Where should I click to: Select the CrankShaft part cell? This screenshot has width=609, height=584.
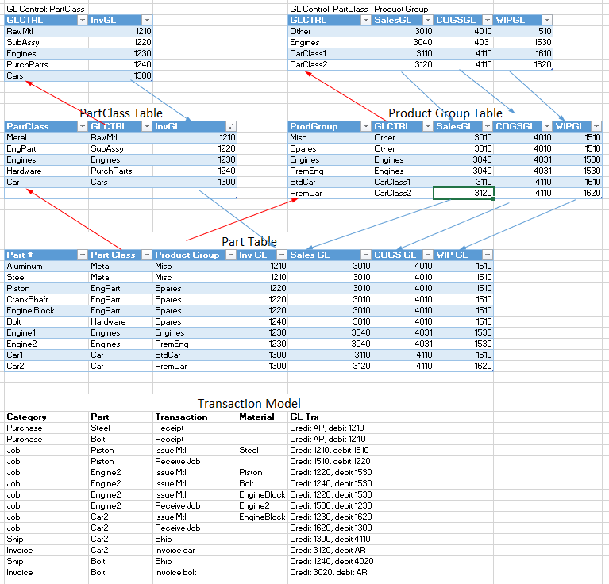pos(46,300)
